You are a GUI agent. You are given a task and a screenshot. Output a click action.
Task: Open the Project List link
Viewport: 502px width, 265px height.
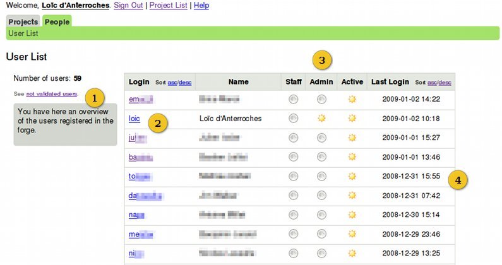click(169, 5)
